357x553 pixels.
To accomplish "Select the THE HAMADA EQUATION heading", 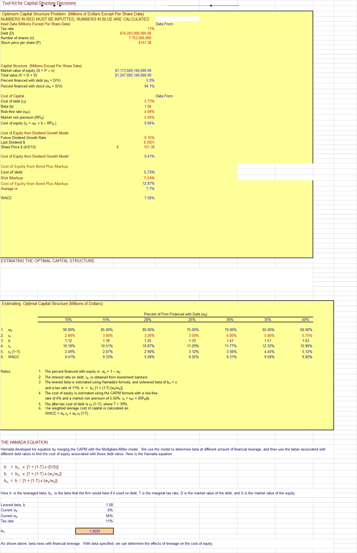I will click(24, 442).
